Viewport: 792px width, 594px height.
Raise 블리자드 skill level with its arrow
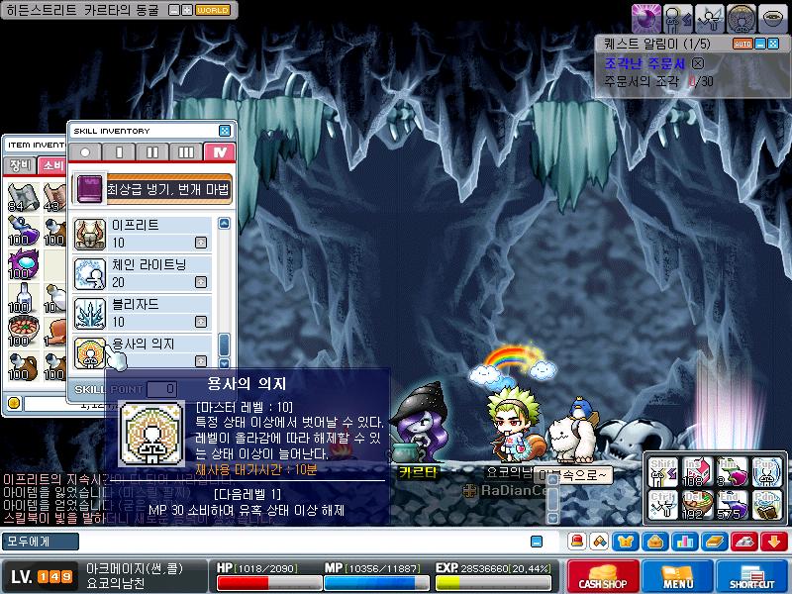201,322
